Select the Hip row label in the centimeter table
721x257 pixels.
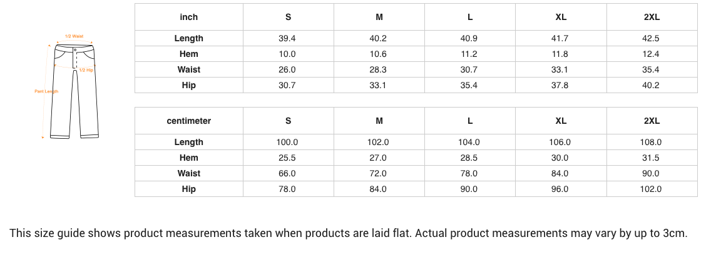pyautogui.click(x=188, y=189)
